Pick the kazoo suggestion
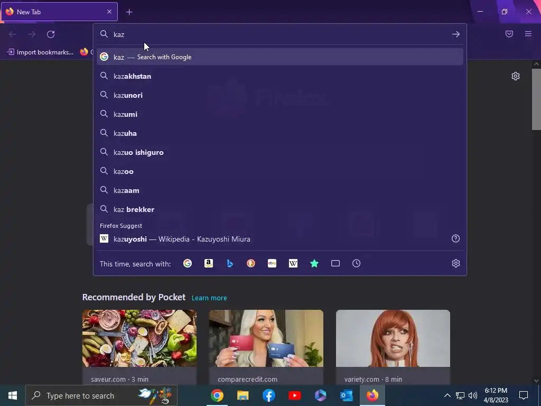Screen dimensions: 541x406 (x=280, y=171)
